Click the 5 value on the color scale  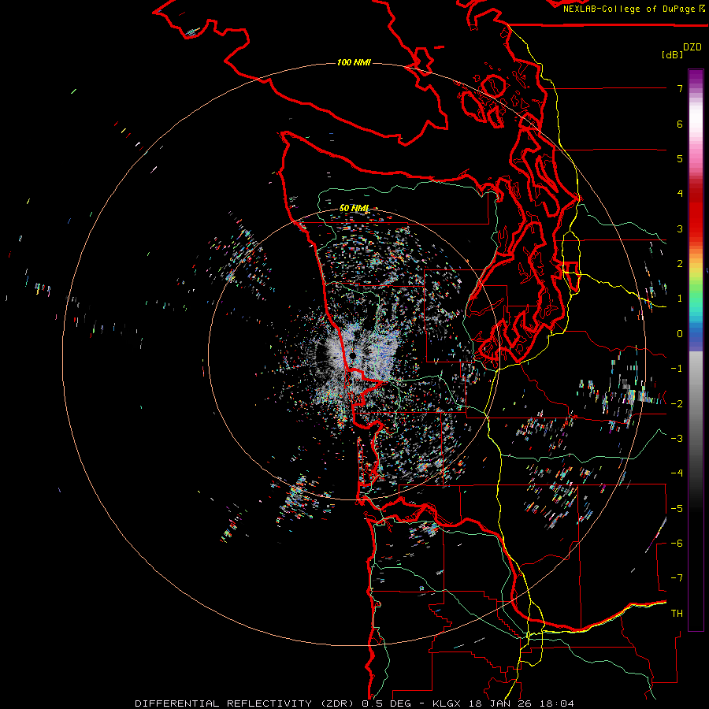pos(680,158)
